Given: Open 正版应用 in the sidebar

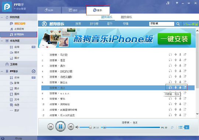Looking at the screenshot, I should pos(18,29).
